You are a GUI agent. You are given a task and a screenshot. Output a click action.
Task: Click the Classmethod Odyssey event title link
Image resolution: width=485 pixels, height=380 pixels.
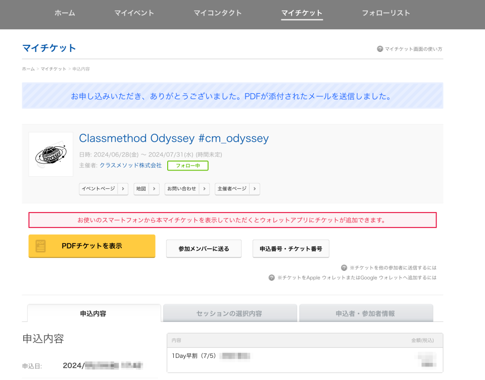coord(174,138)
